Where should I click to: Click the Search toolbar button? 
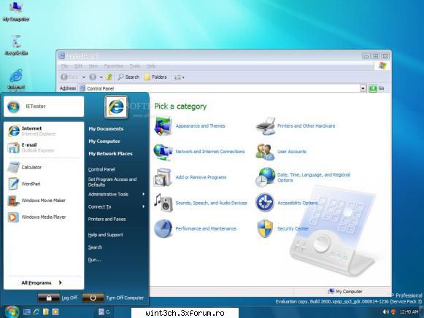click(128, 77)
